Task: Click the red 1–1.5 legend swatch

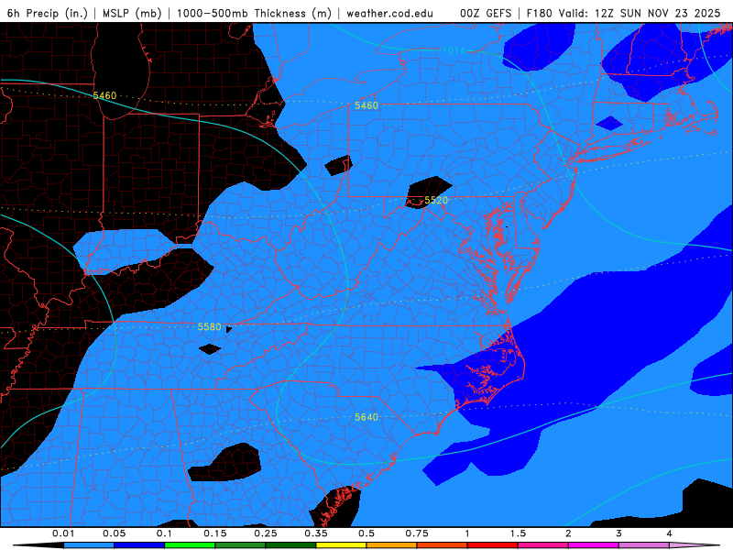Action: pos(493,545)
